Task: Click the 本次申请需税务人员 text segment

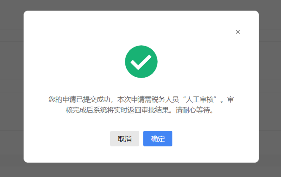Action: pyautogui.click(x=148, y=99)
